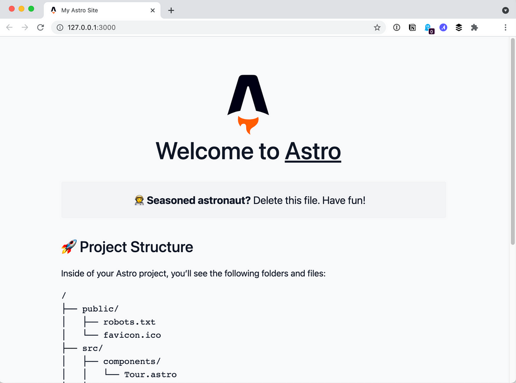Image resolution: width=516 pixels, height=383 pixels.
Task: Open the 1Password extension icon
Action: [397, 28]
